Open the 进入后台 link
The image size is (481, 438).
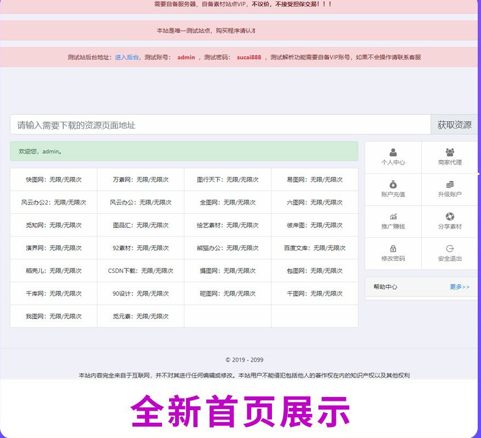(127, 57)
